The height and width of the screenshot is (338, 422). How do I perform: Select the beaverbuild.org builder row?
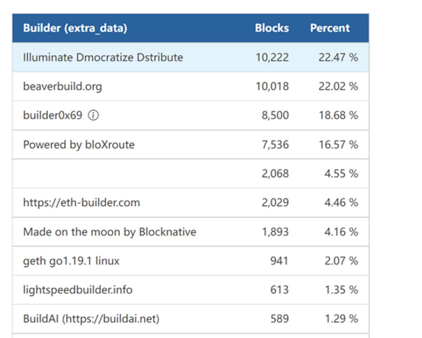[x=63, y=86]
